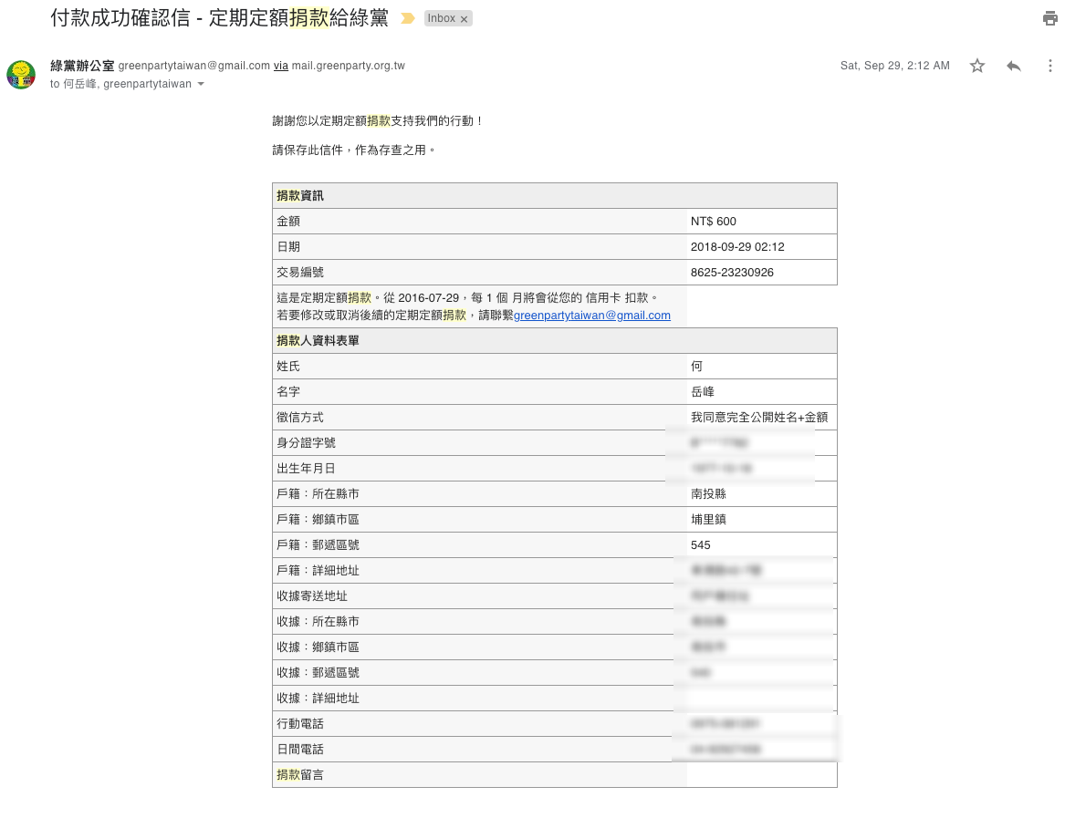The width and height of the screenshot is (1065, 818).
Task: Click the 金額 row label
Action: click(288, 222)
